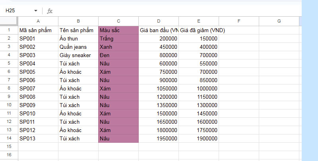Click 'Áo khoác' in the SP012 row
The width and height of the screenshot is (318, 161).
(x=78, y=130)
